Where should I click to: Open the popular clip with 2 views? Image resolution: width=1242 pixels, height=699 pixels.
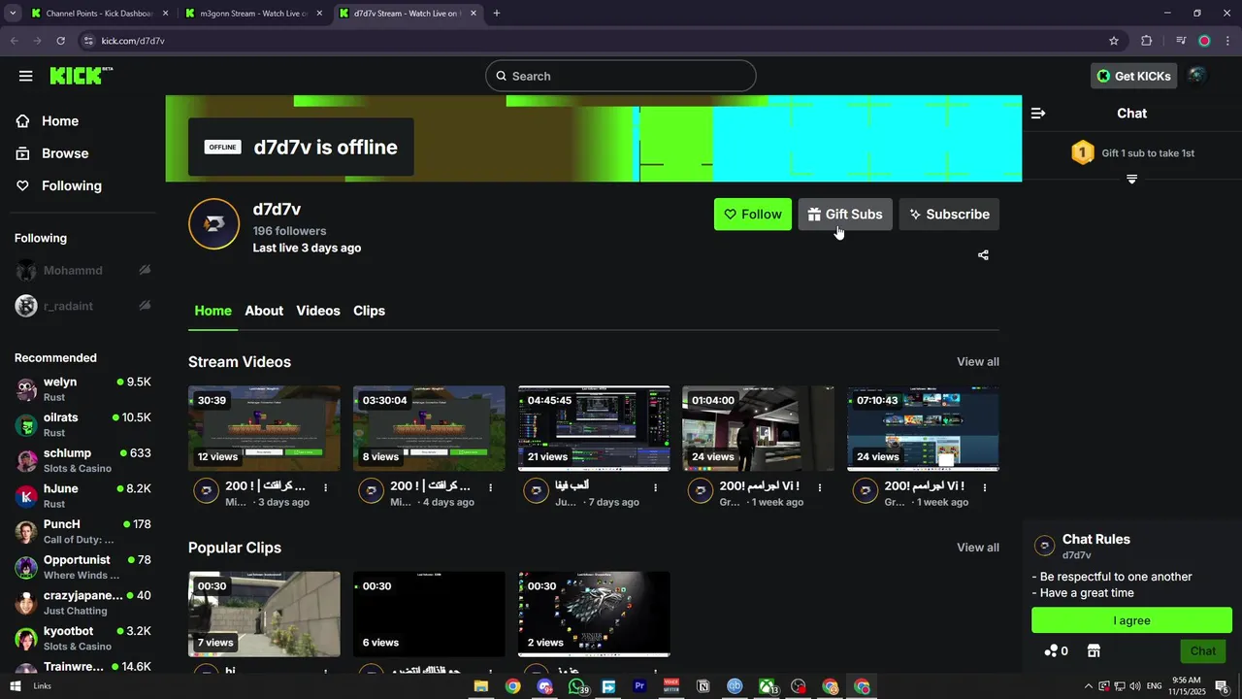click(594, 614)
